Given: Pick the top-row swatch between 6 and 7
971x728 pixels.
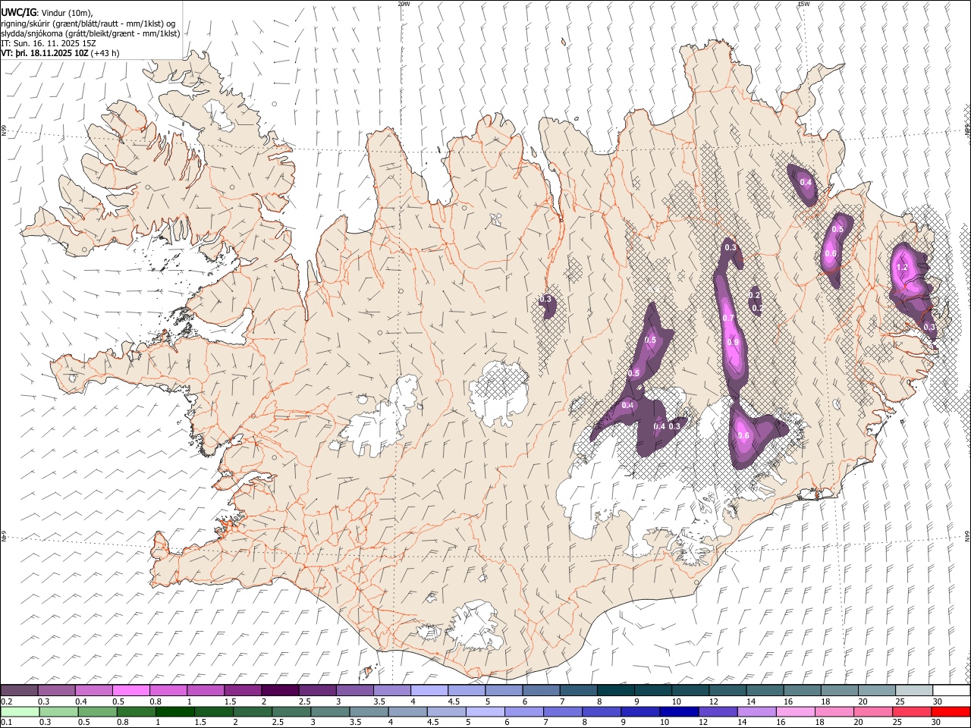Looking at the screenshot, I should point(541,691).
